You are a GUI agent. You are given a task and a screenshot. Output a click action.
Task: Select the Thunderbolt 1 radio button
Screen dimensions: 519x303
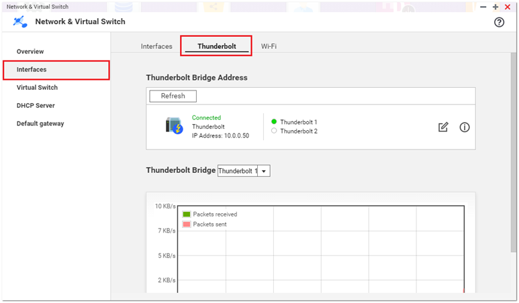point(274,122)
